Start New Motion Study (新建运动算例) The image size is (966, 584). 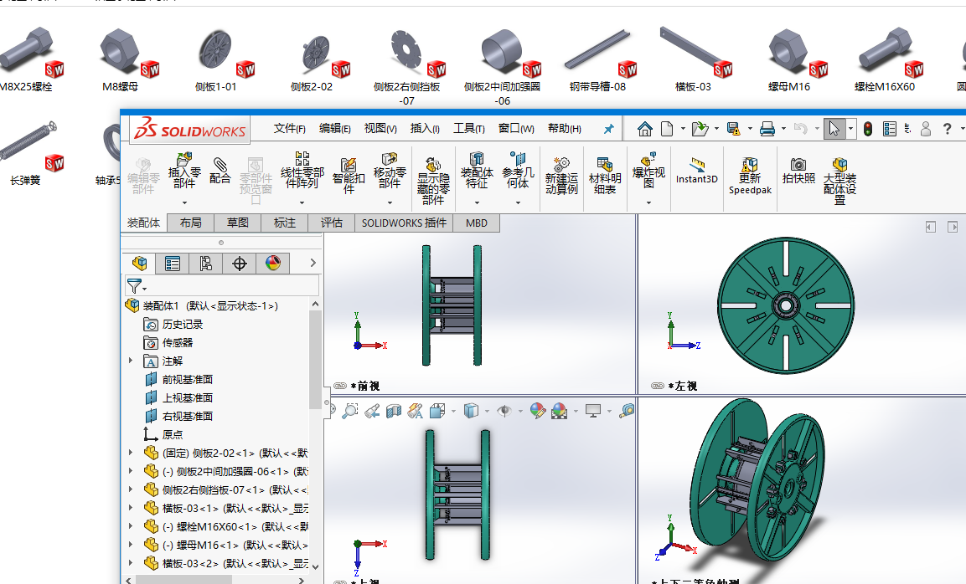[561, 164]
